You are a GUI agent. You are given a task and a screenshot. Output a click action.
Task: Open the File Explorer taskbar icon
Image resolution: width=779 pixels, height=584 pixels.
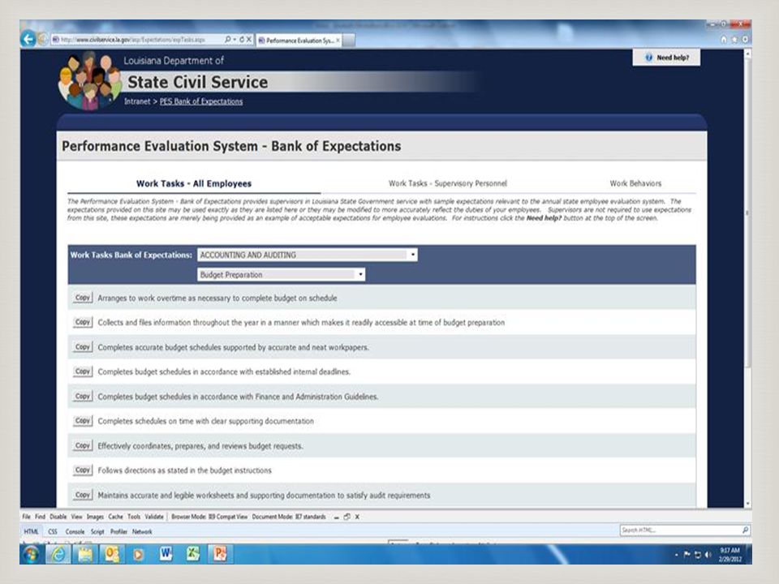pyautogui.click(x=85, y=554)
